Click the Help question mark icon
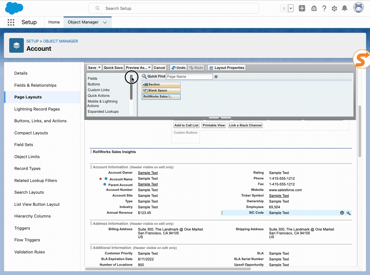 (324, 9)
